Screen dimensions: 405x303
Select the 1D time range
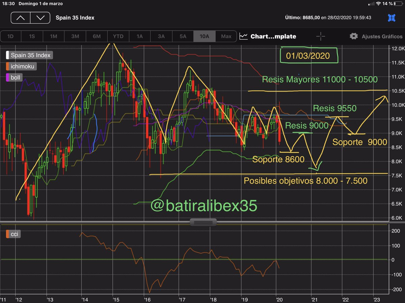point(10,36)
